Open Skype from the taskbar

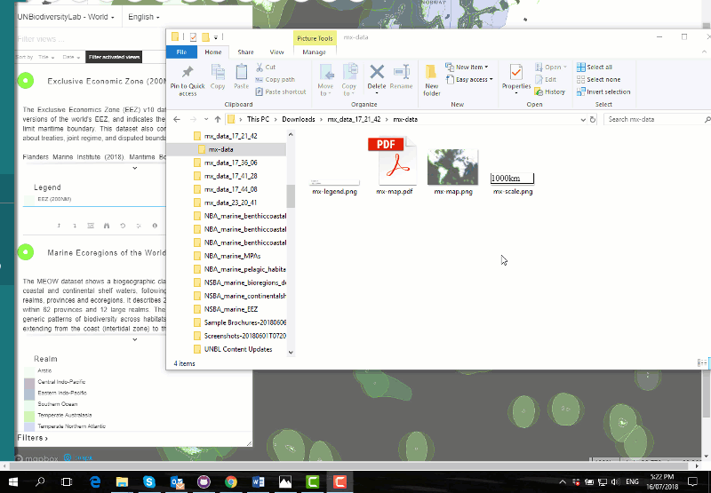click(x=149, y=481)
